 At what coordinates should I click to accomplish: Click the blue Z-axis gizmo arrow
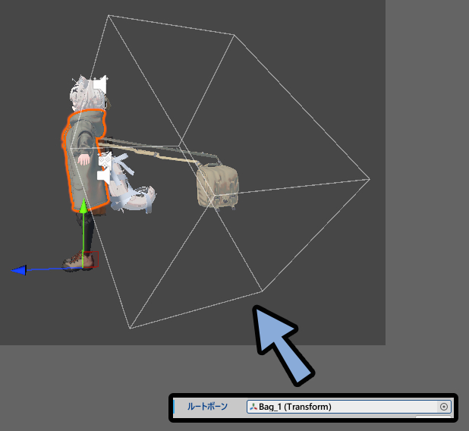point(19,270)
